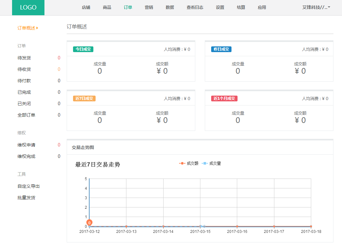Click the 今日成交 green badge
This screenshot has width=342, height=244.
[x=83, y=49]
